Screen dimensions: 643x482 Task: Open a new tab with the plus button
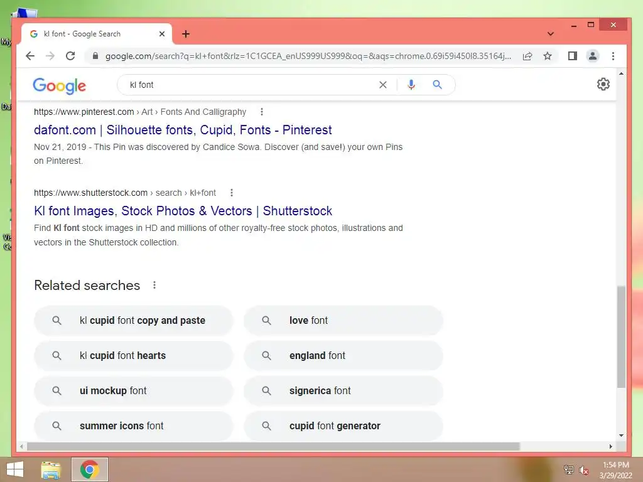pyautogui.click(x=186, y=34)
